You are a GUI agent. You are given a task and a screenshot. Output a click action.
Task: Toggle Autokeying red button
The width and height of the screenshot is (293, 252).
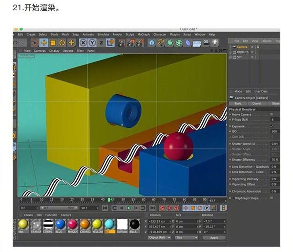[x=169, y=208]
